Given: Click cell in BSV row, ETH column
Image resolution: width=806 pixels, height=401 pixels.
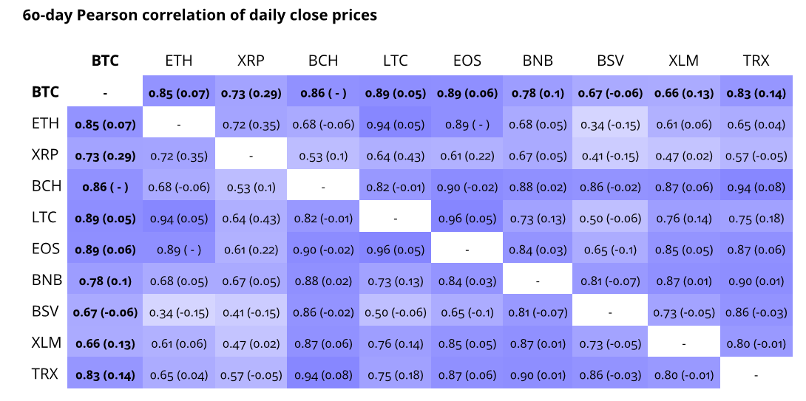Looking at the screenshot, I should click(178, 312).
